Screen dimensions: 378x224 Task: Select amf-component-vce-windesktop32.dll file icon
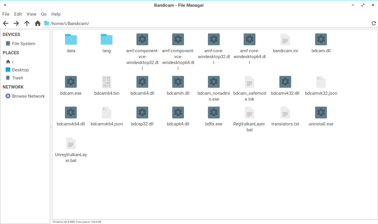(x=142, y=39)
